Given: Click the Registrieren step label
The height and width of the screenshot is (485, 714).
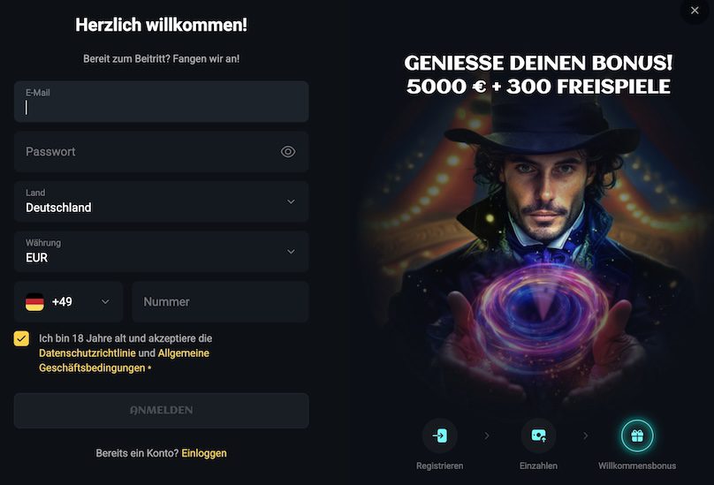Looking at the screenshot, I should coord(439,466).
